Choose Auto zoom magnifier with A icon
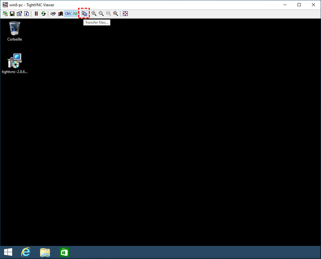The height and width of the screenshot is (259, 321). pos(116,14)
